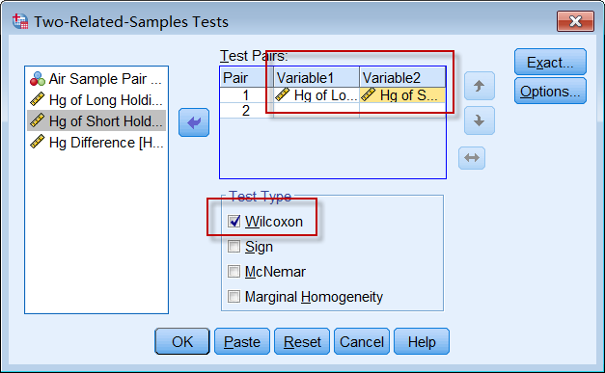Select Variable1 cell of pair 1
Image resolution: width=605 pixels, height=373 pixels.
[316, 95]
